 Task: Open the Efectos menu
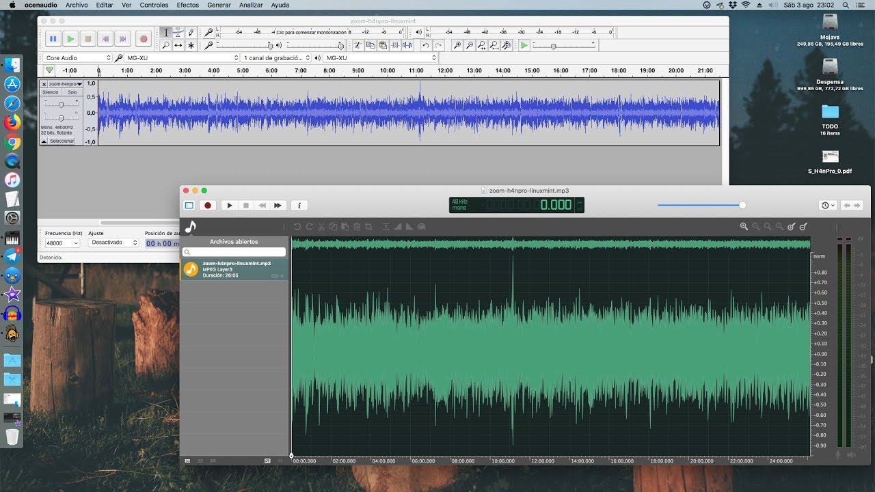click(x=188, y=5)
